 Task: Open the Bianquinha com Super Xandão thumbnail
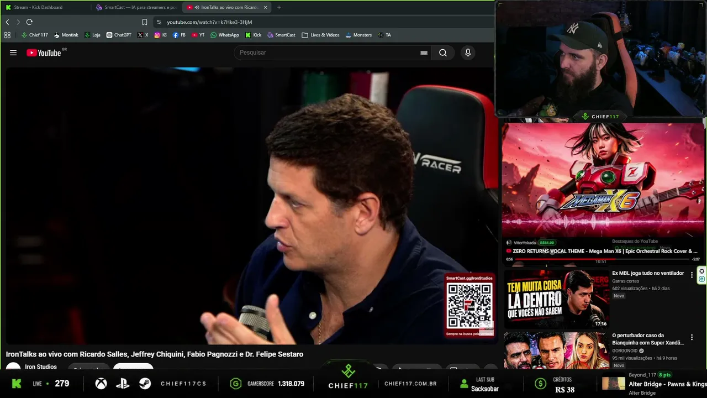556,350
